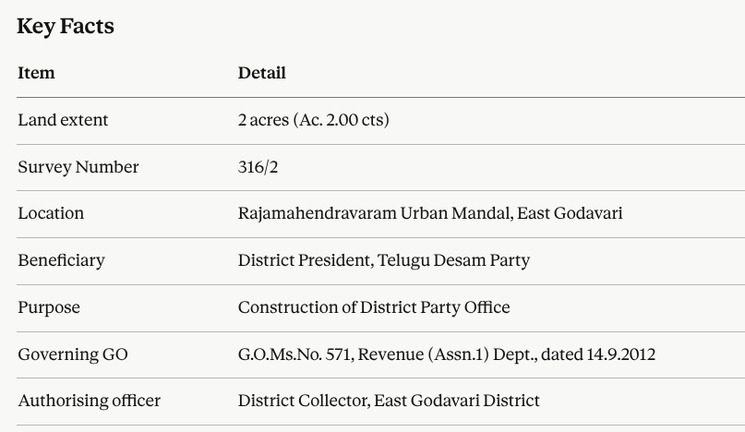Select the Land extent row label
Viewport: 745px width, 432px height.
63,120
